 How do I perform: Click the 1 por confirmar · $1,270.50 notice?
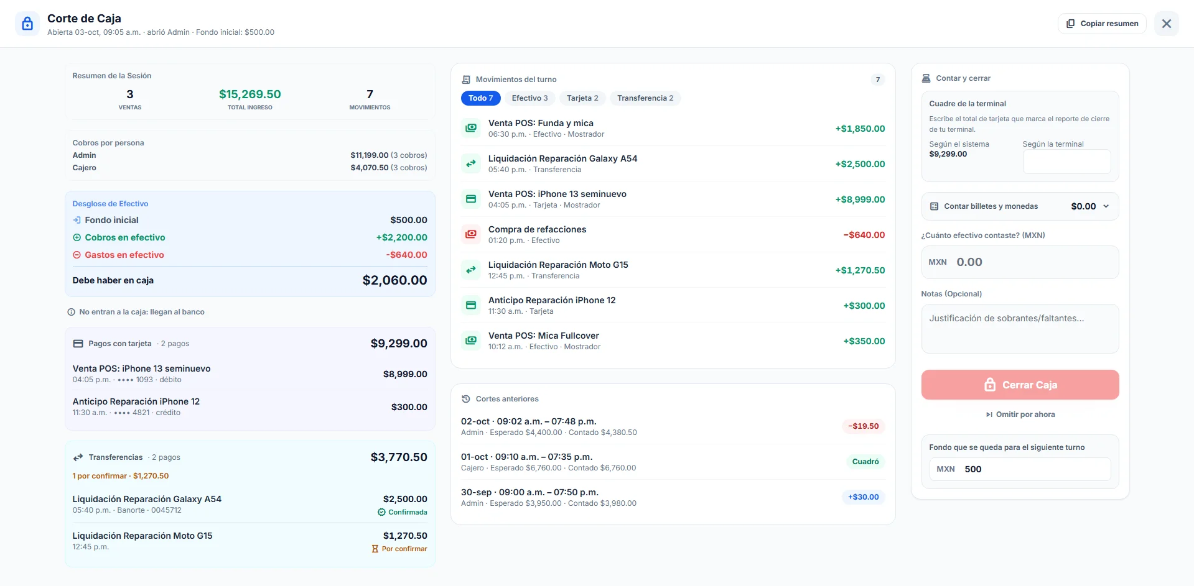[x=121, y=476]
